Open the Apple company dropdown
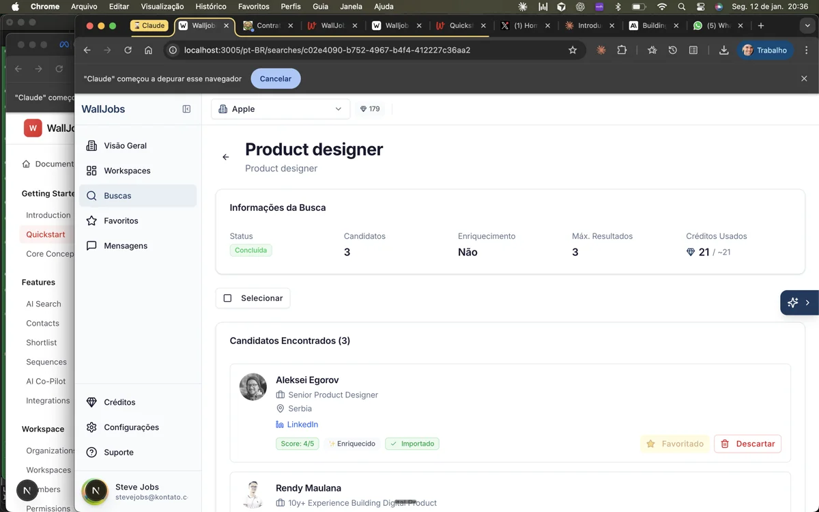Image resolution: width=819 pixels, height=512 pixels. 280,108
